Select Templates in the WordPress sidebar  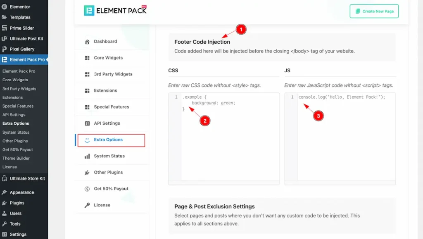click(x=20, y=17)
